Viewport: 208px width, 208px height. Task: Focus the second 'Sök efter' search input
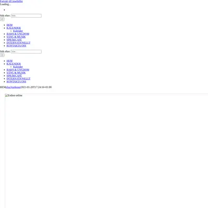tap(26, 51)
